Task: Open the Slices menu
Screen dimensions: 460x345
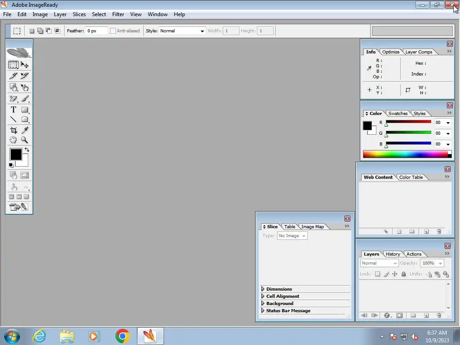Action: (79, 14)
